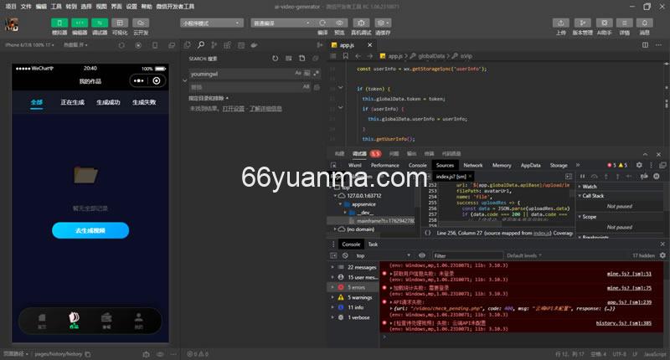Click the simulator phone frame icon
Viewport: 670px width, 360px height.
155,45
